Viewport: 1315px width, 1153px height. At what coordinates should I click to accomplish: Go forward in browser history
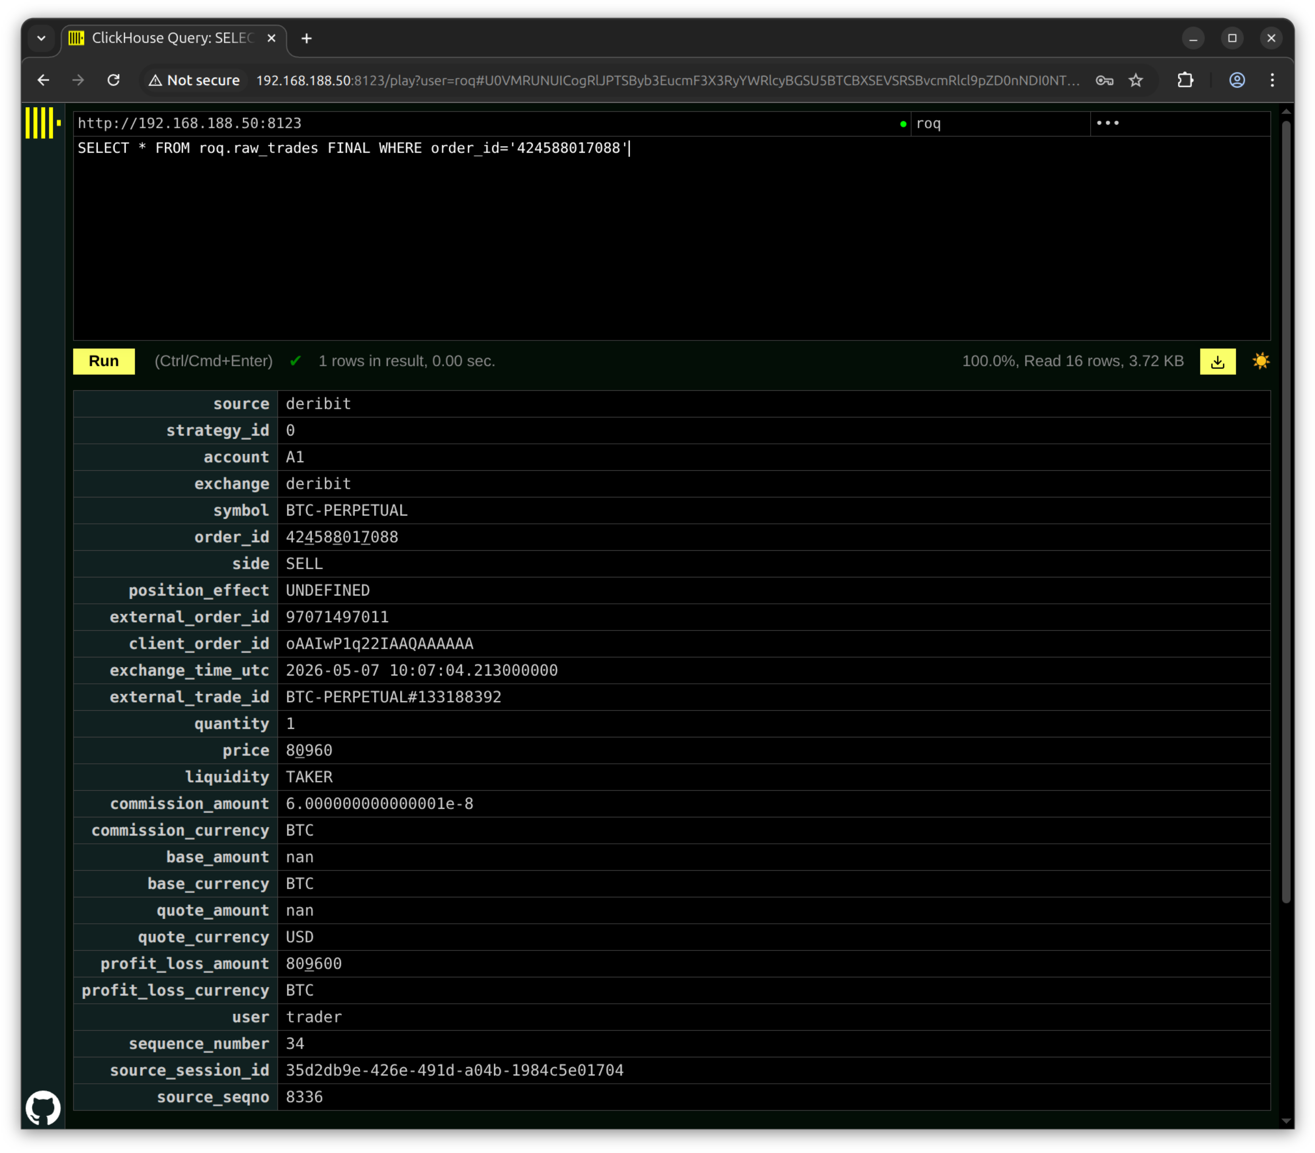coord(79,80)
